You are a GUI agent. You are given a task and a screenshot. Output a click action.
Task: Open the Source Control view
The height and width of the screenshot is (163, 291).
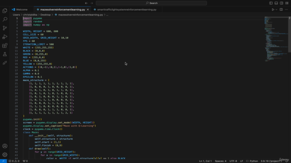coord(5,28)
